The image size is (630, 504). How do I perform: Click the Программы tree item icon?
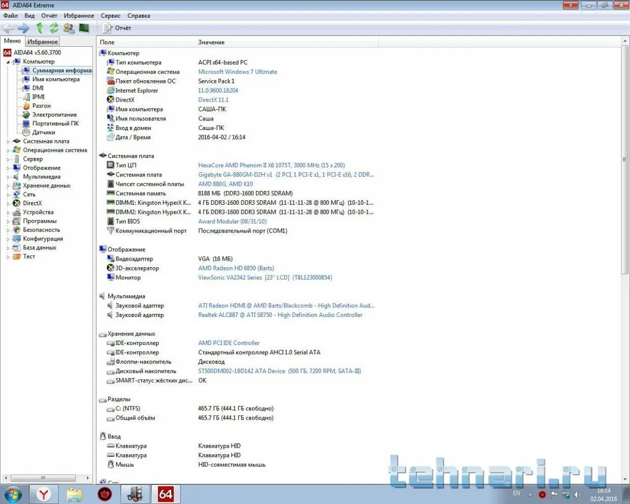pyautogui.click(x=17, y=221)
